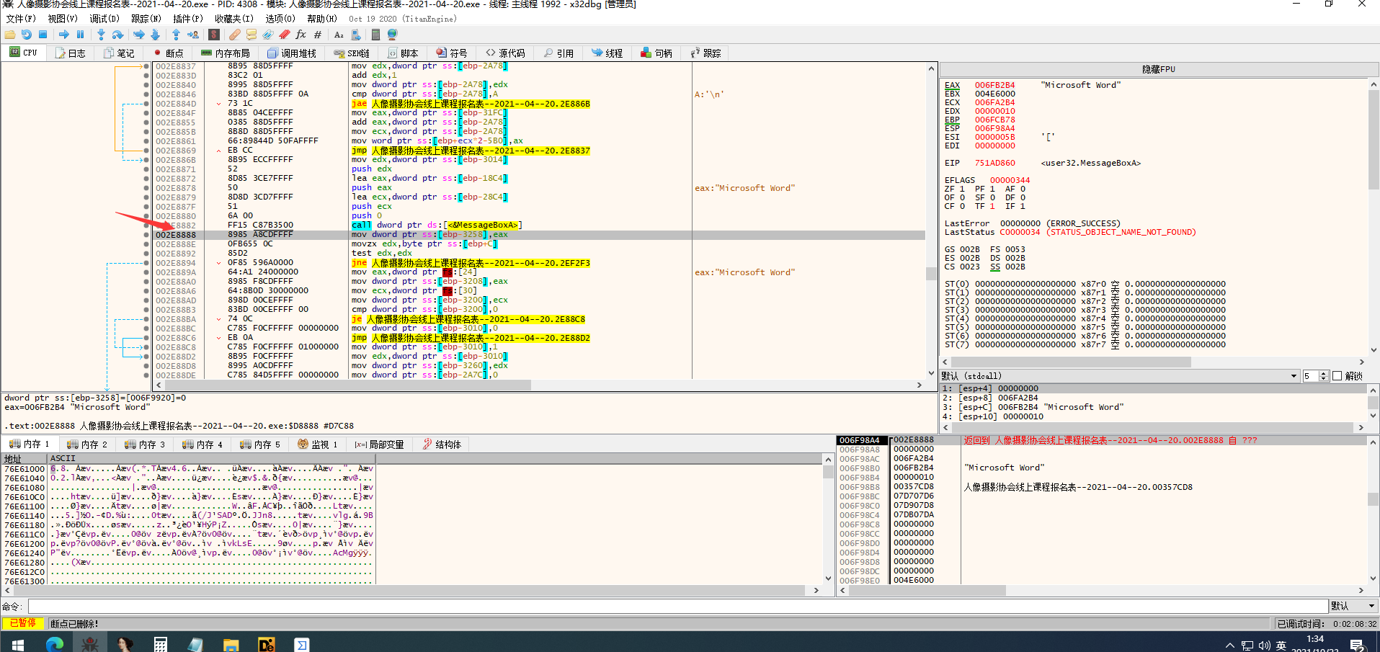Click the Step Into toolbar icon
Viewport: 1380px width, 652px height.
click(101, 35)
